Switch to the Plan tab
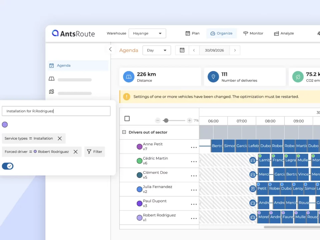Screen dimensions: 320x240 [x=192, y=33]
